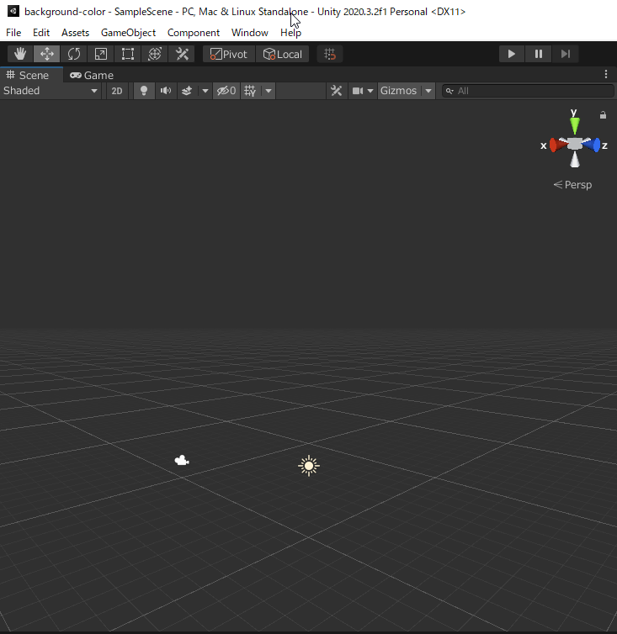617x634 pixels.
Task: Switch Persp projection mode
Action: pyautogui.click(x=572, y=185)
